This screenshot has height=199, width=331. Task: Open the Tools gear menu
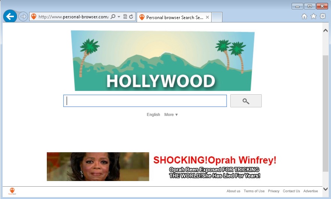pos(323,16)
